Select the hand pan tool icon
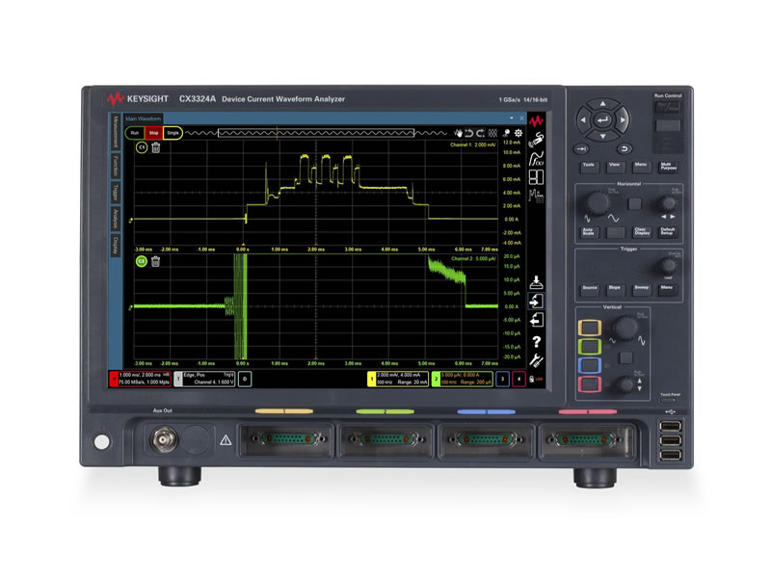771x578 pixels. (x=459, y=133)
